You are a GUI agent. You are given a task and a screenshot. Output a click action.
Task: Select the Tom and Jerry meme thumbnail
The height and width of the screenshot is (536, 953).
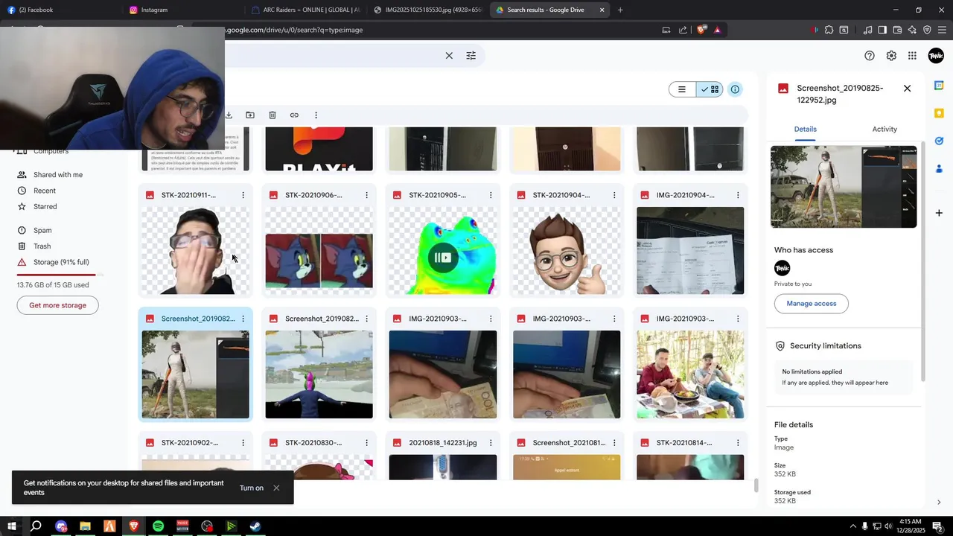click(319, 251)
